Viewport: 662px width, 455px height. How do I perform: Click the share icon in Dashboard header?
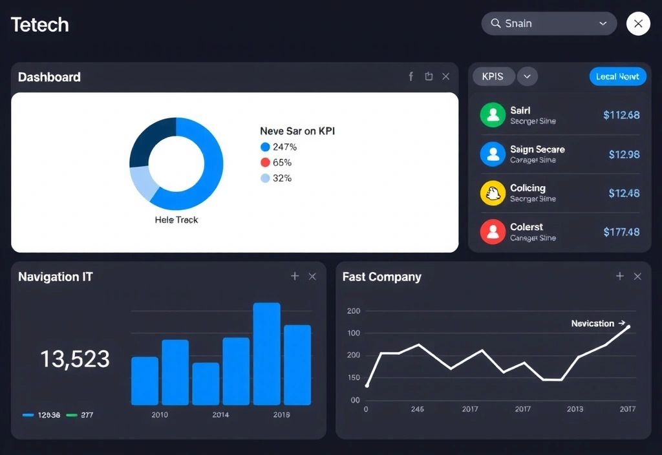tap(428, 77)
